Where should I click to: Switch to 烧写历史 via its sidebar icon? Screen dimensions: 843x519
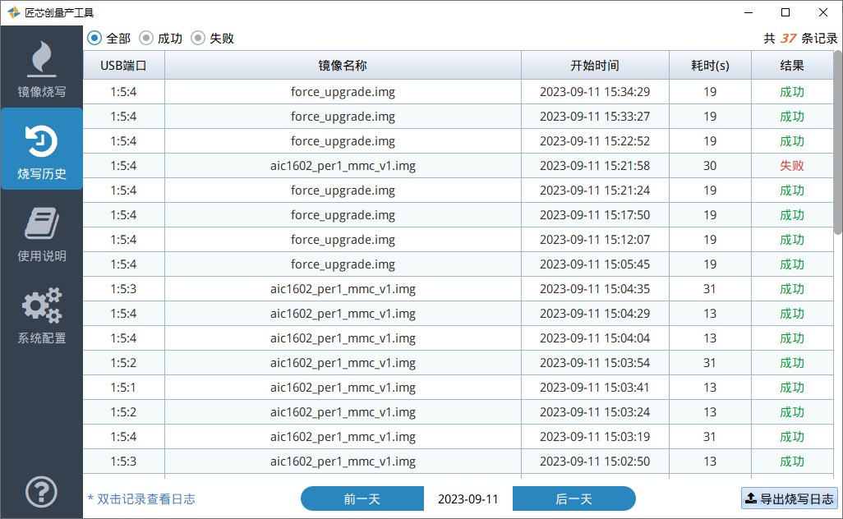[x=41, y=149]
